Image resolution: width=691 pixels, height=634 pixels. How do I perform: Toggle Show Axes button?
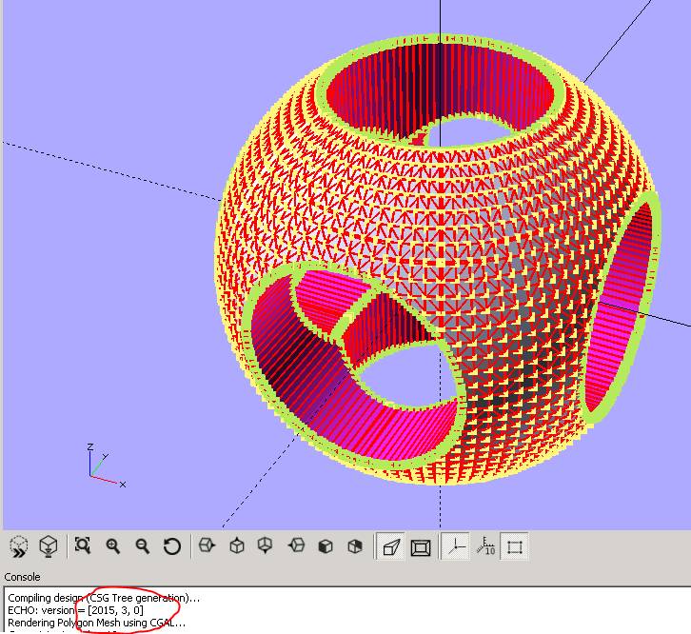tap(457, 546)
